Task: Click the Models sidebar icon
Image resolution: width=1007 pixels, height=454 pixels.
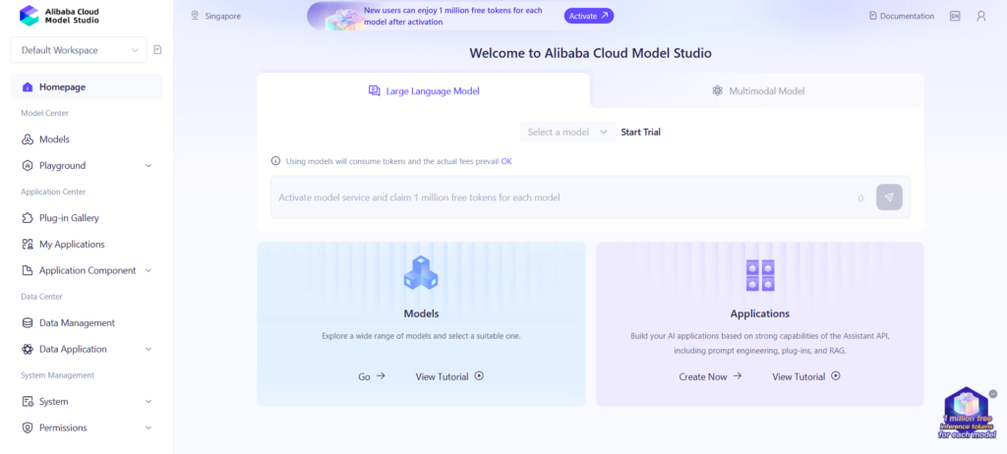Action: click(28, 140)
